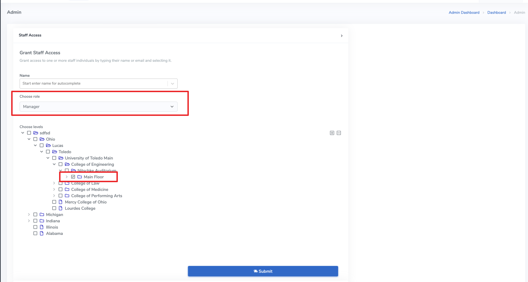The width and height of the screenshot is (528, 282).
Task: Click the Illinois file icon
Action: [42, 227]
